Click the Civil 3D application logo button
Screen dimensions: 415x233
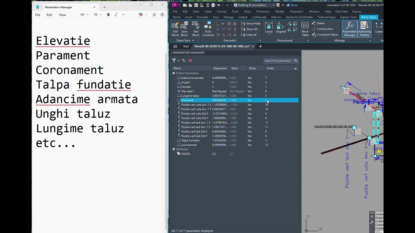coord(175,5)
